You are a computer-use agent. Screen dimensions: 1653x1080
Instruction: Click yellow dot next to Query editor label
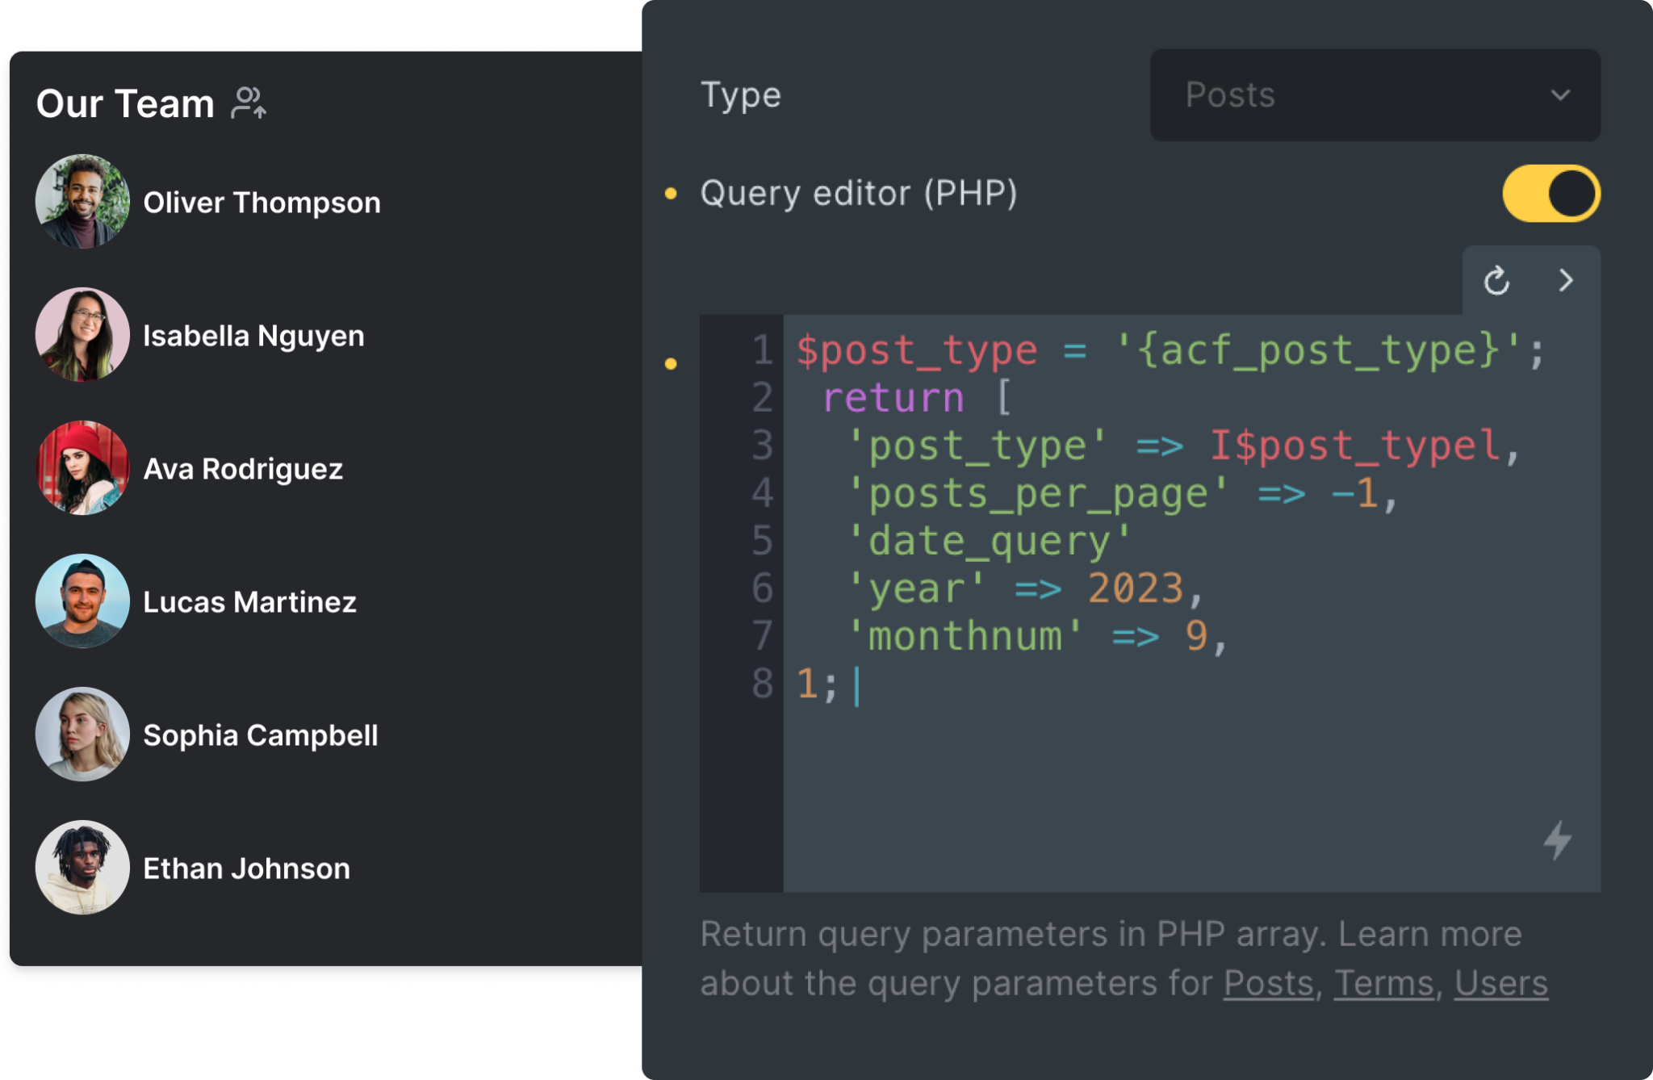click(671, 194)
